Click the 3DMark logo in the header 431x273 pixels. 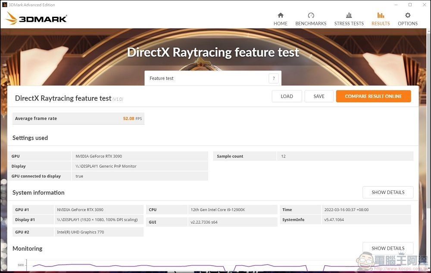pyautogui.click(x=37, y=18)
